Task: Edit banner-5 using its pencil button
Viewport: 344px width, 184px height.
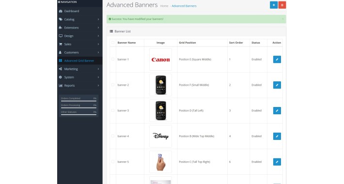Action: 277,162
